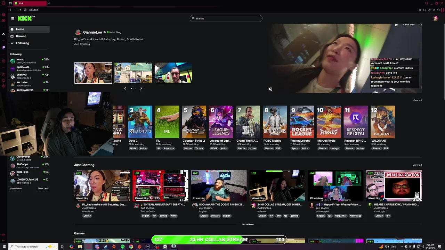Screen dimensions: 445x250
Task: Open user profile avatar menu
Action: click(435, 18)
